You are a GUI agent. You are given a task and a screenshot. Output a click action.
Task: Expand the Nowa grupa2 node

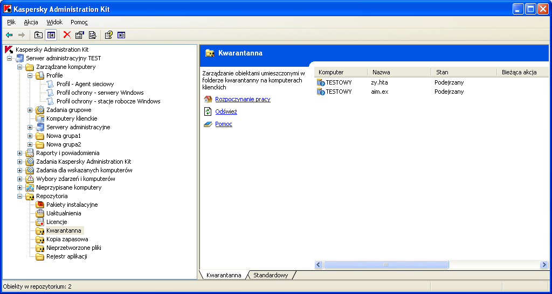pos(30,144)
